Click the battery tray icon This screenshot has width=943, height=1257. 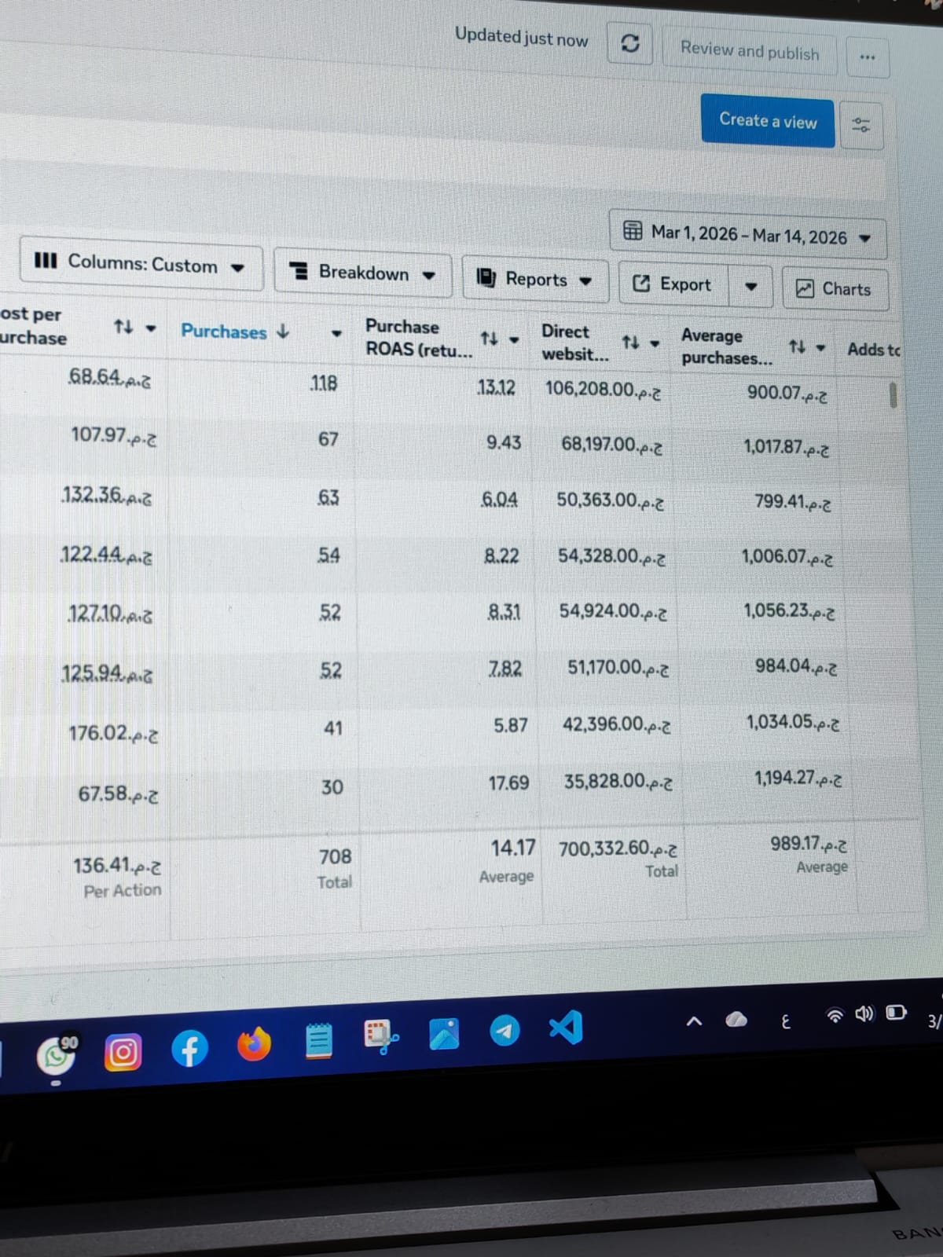pos(896,1013)
